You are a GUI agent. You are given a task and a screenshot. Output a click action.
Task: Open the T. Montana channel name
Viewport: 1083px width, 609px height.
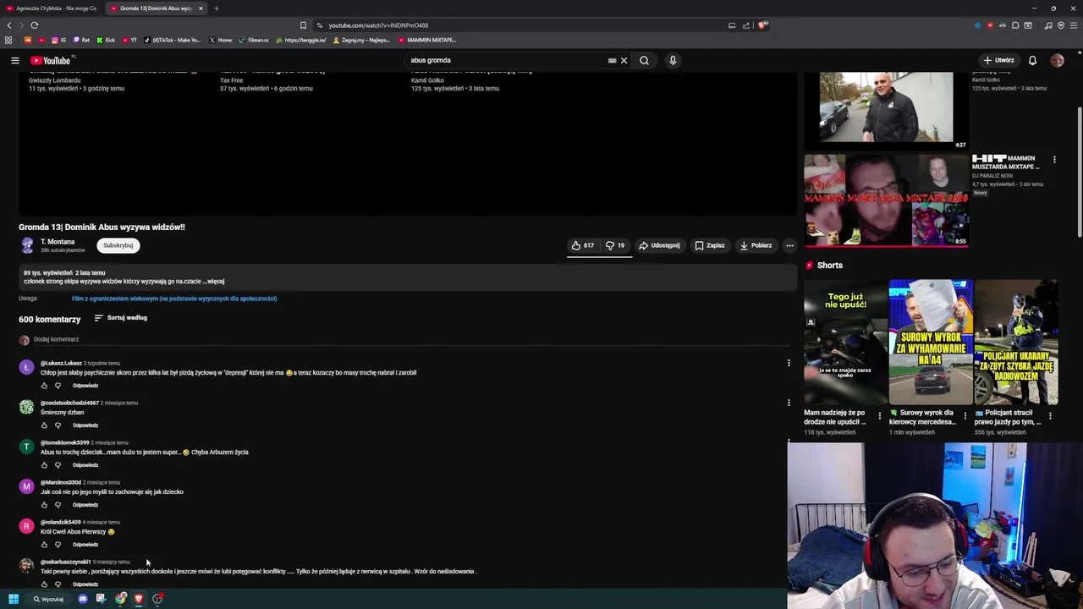click(58, 242)
